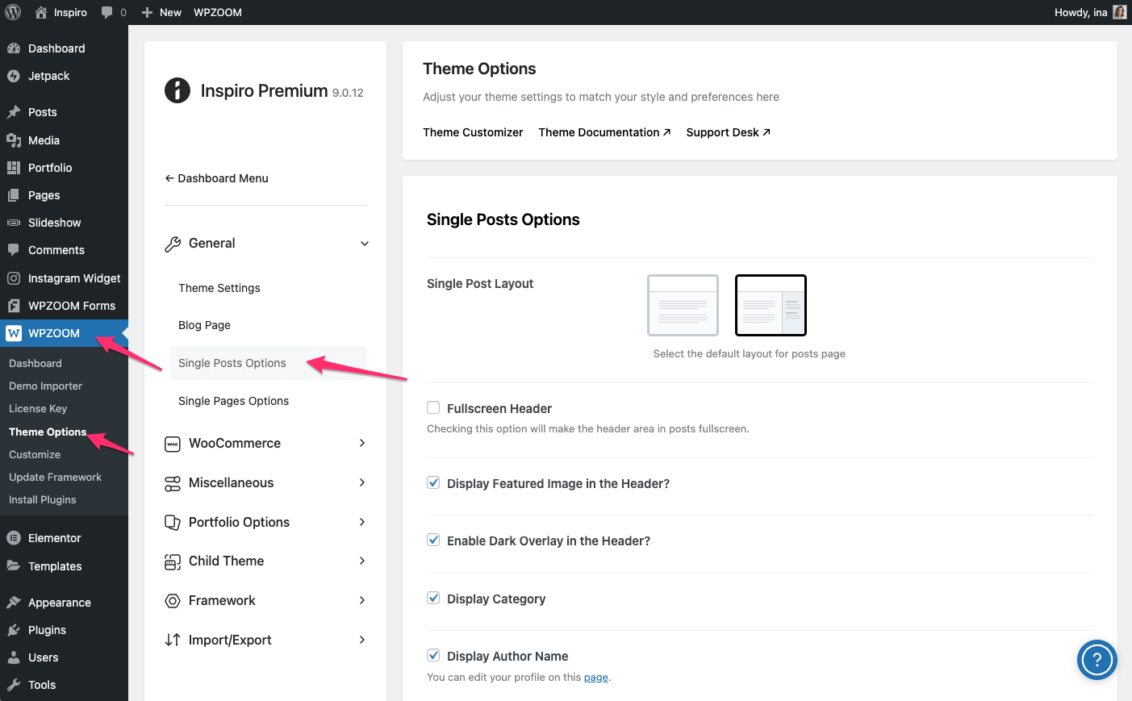The height and width of the screenshot is (701, 1132).
Task: Open Blog Page submenu item
Action: click(204, 325)
